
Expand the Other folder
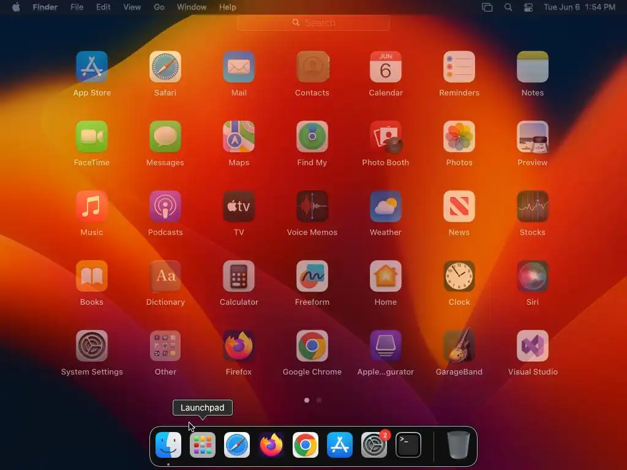tap(165, 346)
